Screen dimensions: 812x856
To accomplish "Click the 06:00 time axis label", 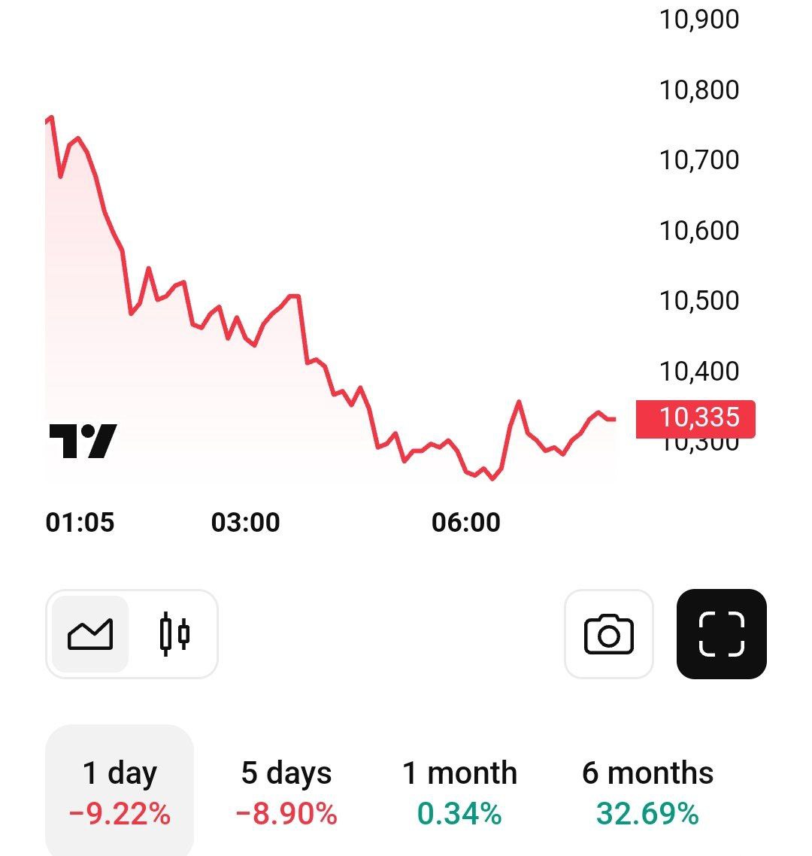I will click(465, 522).
